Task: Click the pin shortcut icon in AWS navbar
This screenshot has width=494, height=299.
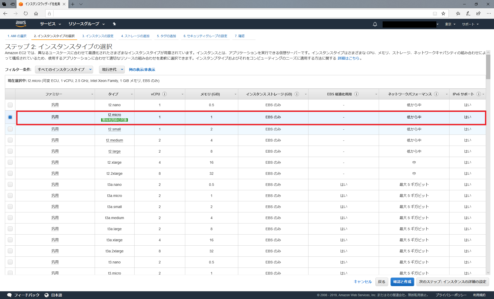Action: pyautogui.click(x=114, y=24)
